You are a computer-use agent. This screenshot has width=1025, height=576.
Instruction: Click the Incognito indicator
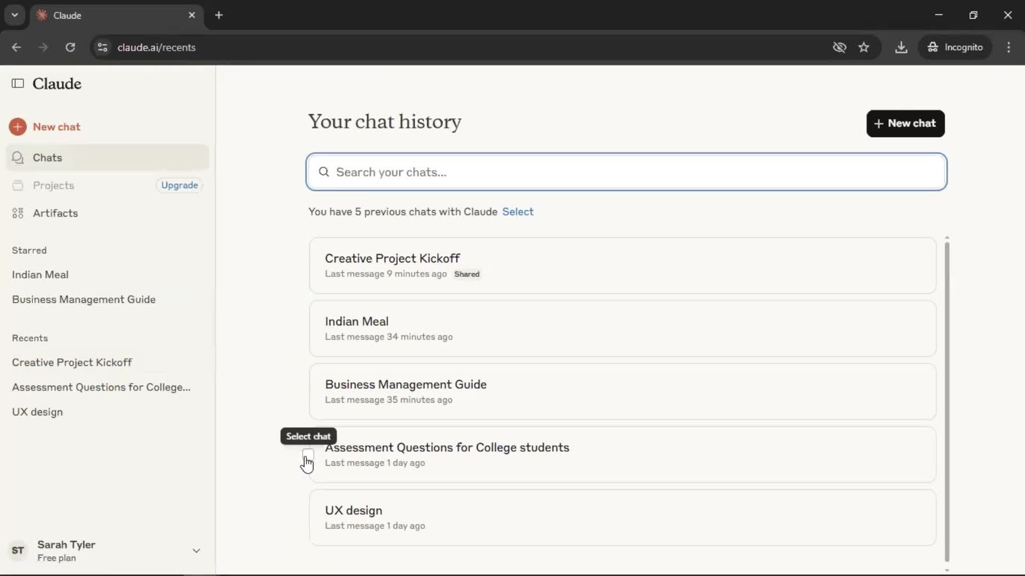click(955, 47)
